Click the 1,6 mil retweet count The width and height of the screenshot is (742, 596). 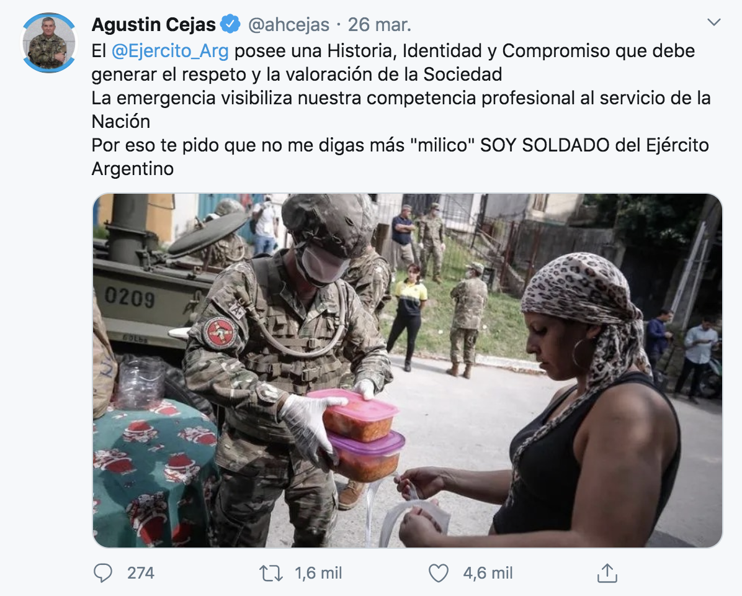tap(318, 573)
